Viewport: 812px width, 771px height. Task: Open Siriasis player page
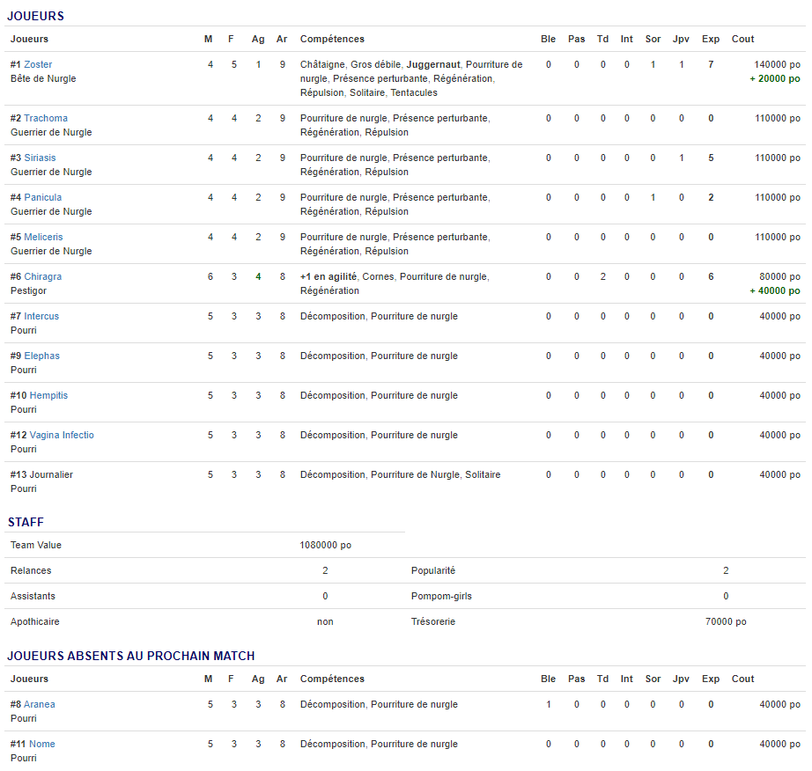click(40, 158)
